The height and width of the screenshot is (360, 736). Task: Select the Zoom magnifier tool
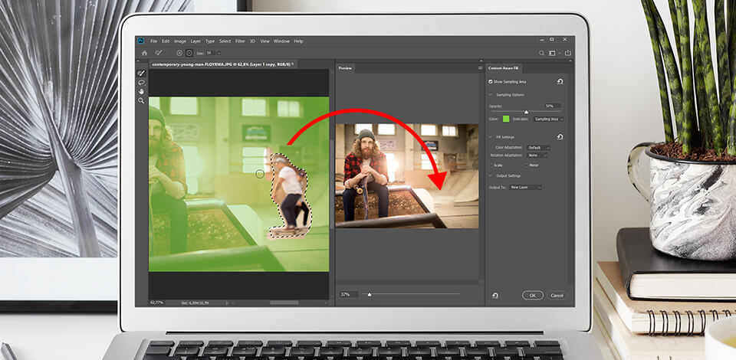142,100
